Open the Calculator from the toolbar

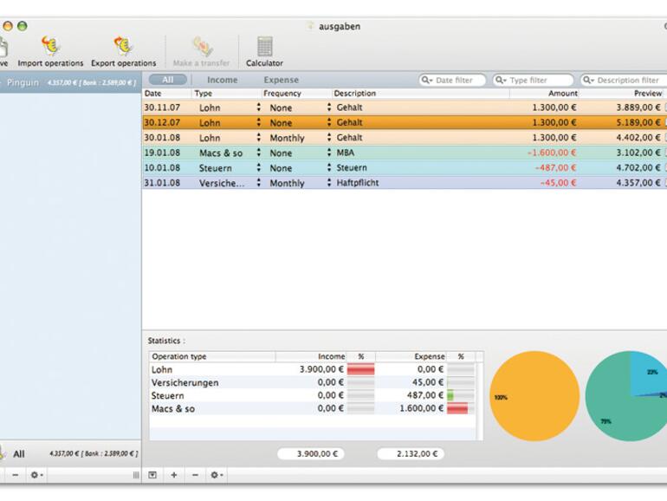[264, 47]
